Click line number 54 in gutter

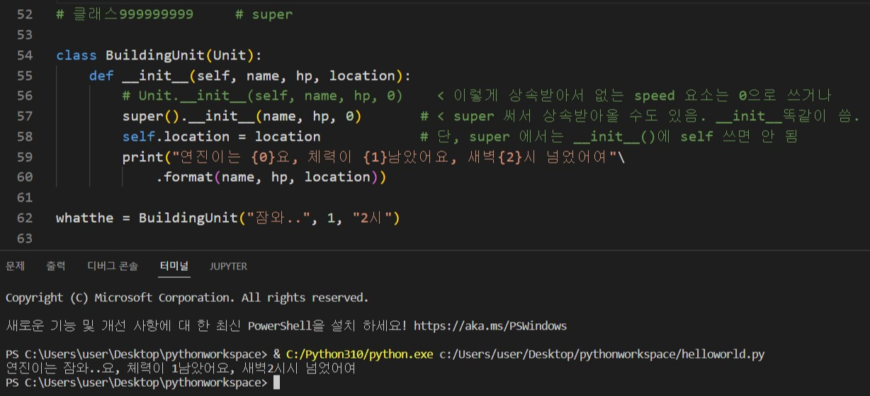[x=24, y=55]
